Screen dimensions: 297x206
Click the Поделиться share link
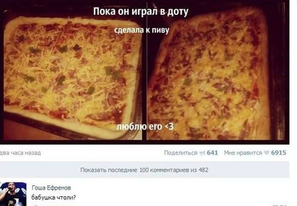181,153
